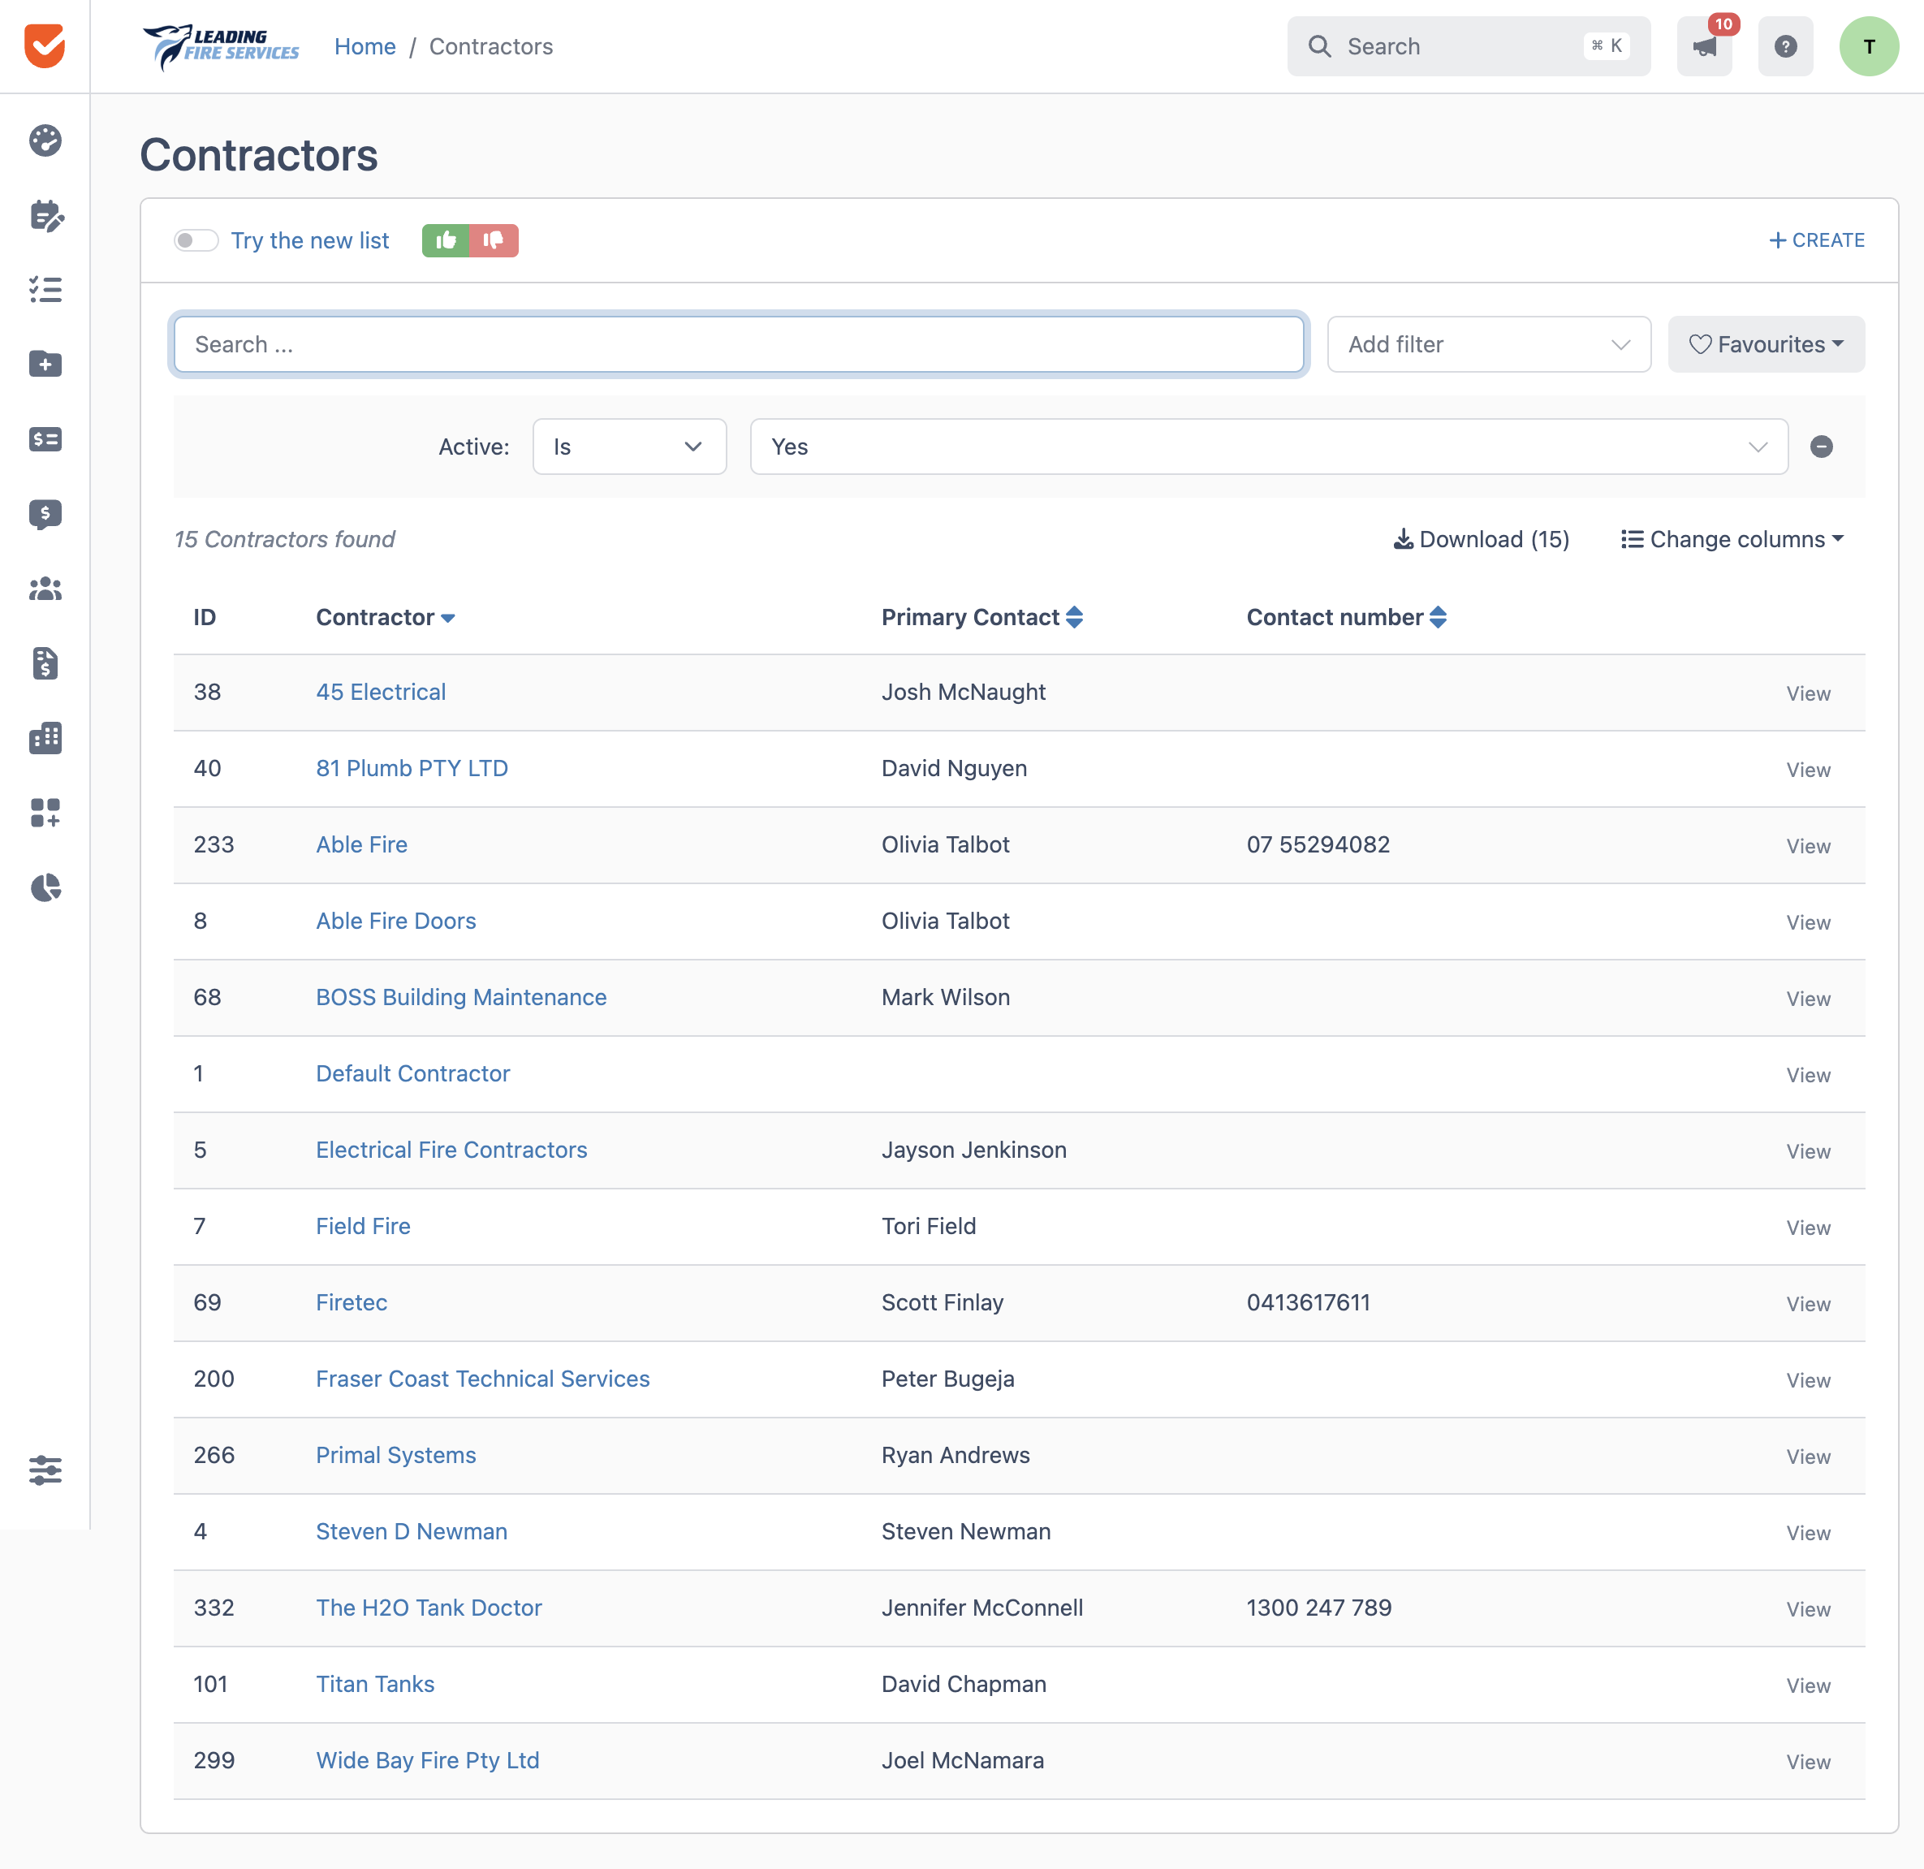Click the thumbs up feedback button
1924x1869 pixels.
[x=446, y=240]
